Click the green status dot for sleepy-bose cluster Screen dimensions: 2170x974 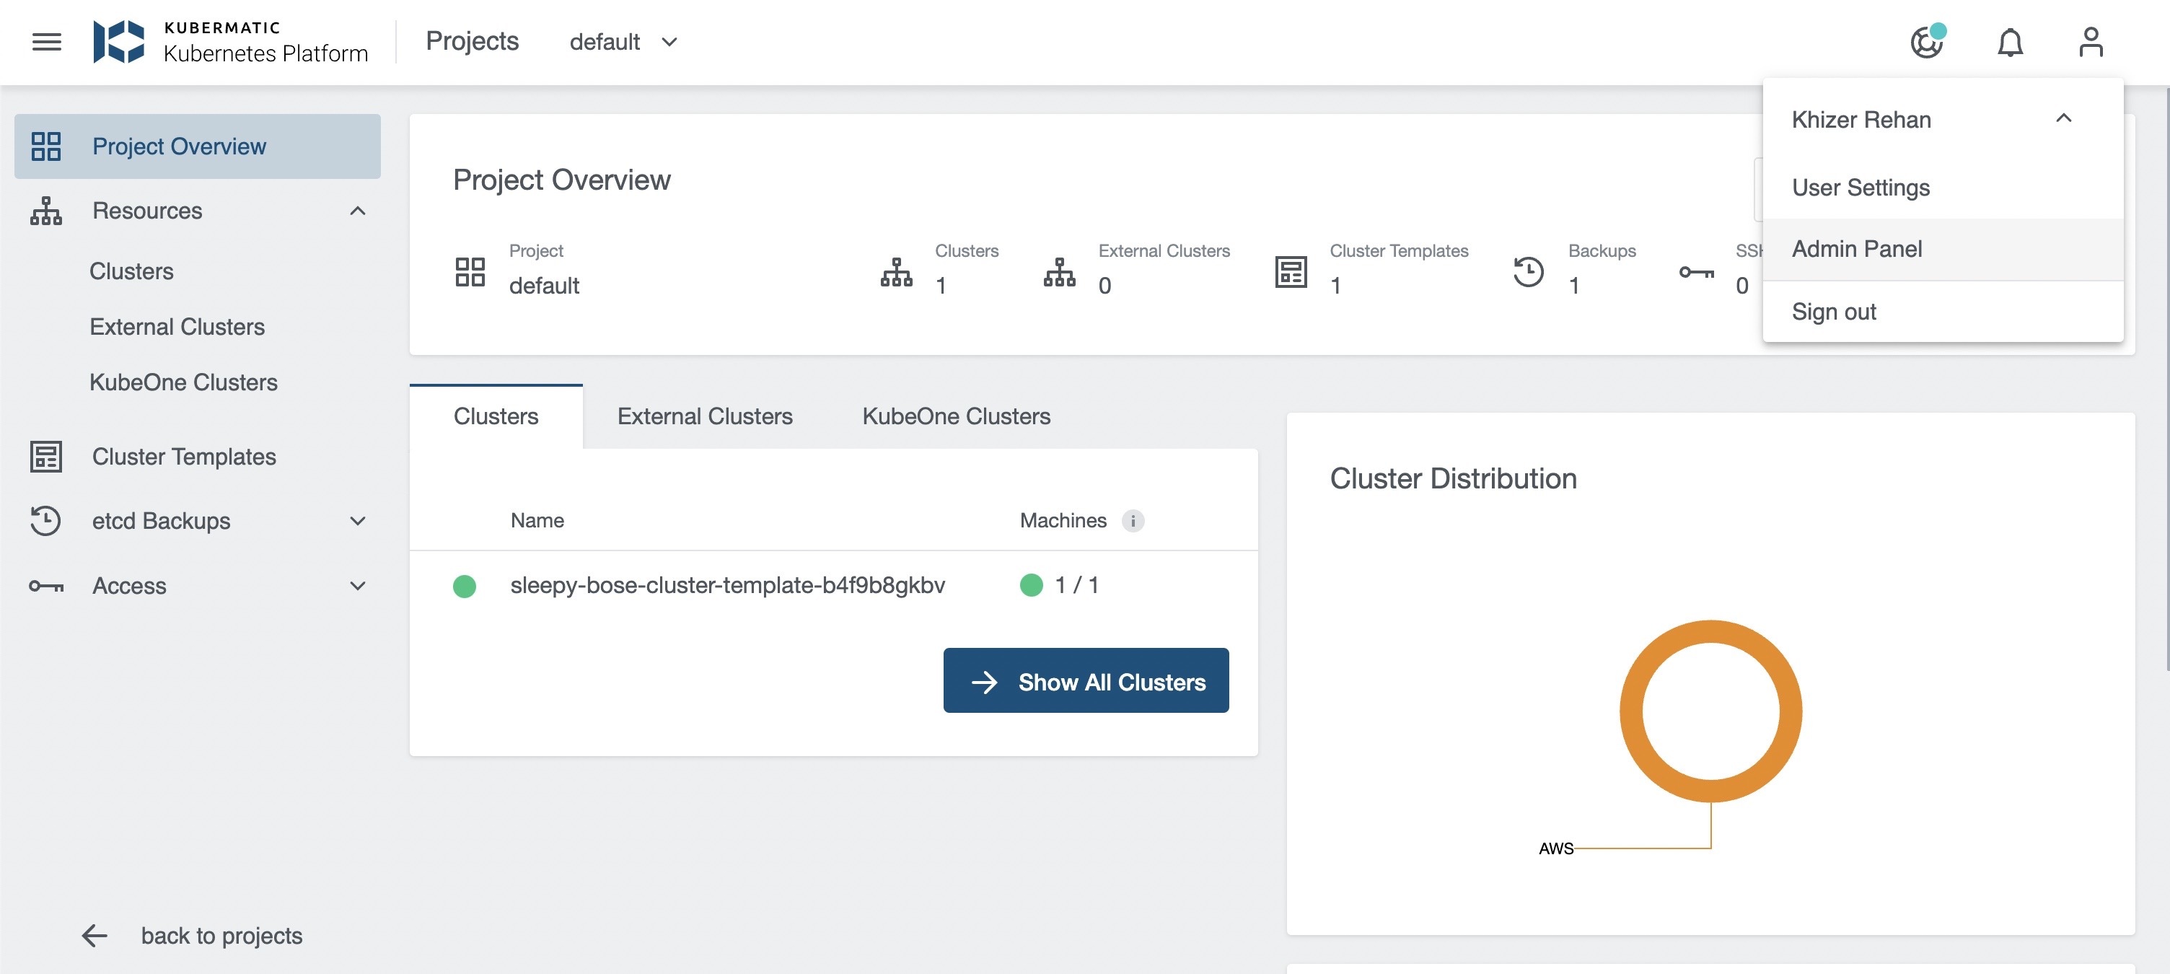(465, 586)
